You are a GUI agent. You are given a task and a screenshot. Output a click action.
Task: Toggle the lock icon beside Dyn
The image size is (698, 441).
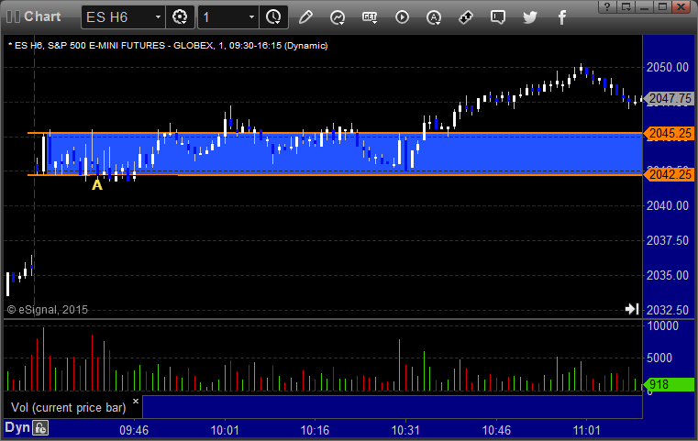(40, 428)
